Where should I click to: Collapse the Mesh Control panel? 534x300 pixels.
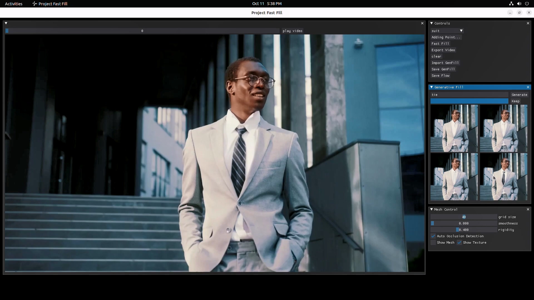click(432, 209)
